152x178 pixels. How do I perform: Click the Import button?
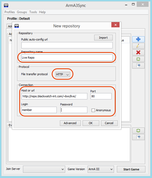(x=103, y=38)
